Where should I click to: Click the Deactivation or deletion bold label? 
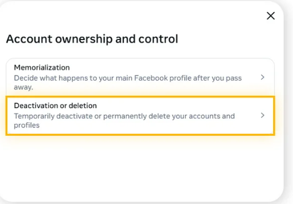click(x=55, y=105)
